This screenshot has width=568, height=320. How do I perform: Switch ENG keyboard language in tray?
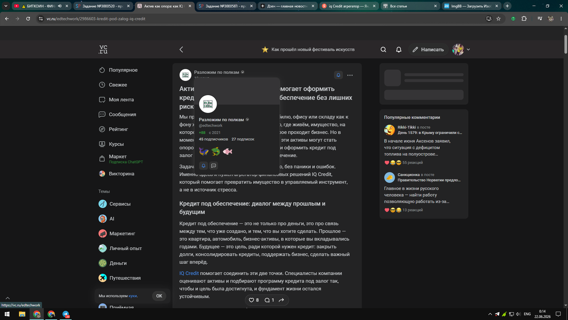(527, 314)
